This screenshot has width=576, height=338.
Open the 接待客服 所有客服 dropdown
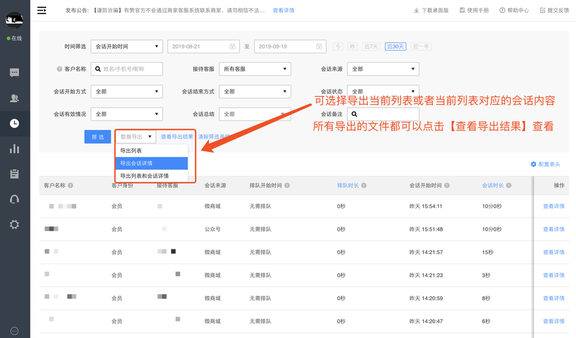[255, 69]
